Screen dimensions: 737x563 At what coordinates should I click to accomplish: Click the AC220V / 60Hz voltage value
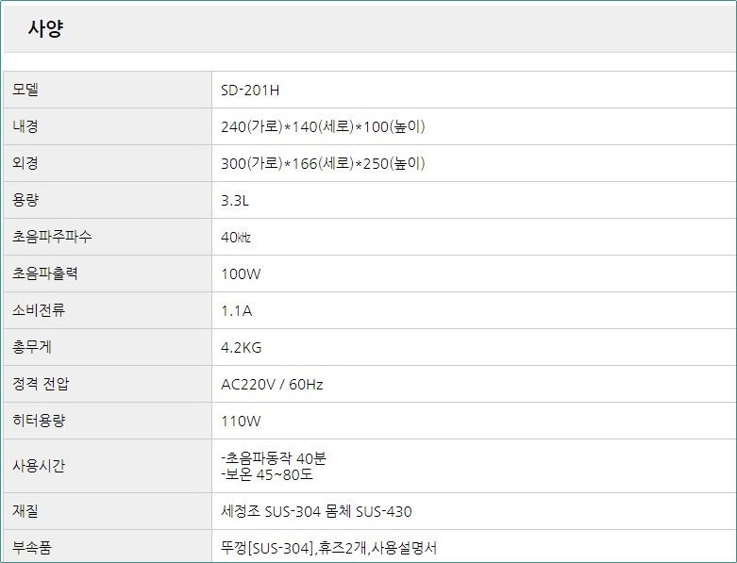click(272, 385)
